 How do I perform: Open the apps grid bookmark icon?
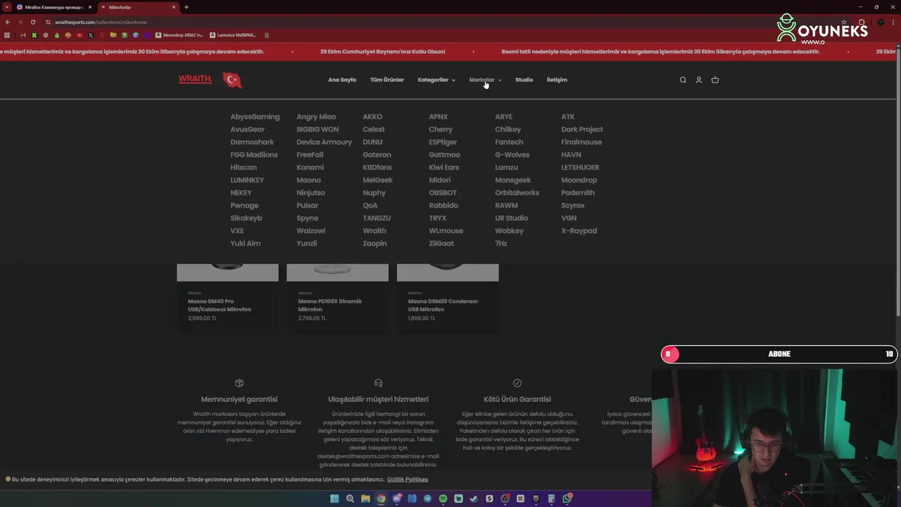click(7, 35)
